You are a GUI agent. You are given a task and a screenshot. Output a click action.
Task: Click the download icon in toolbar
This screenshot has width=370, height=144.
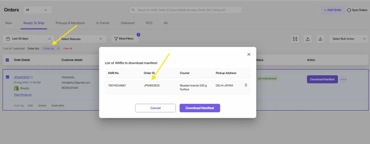click(320, 39)
